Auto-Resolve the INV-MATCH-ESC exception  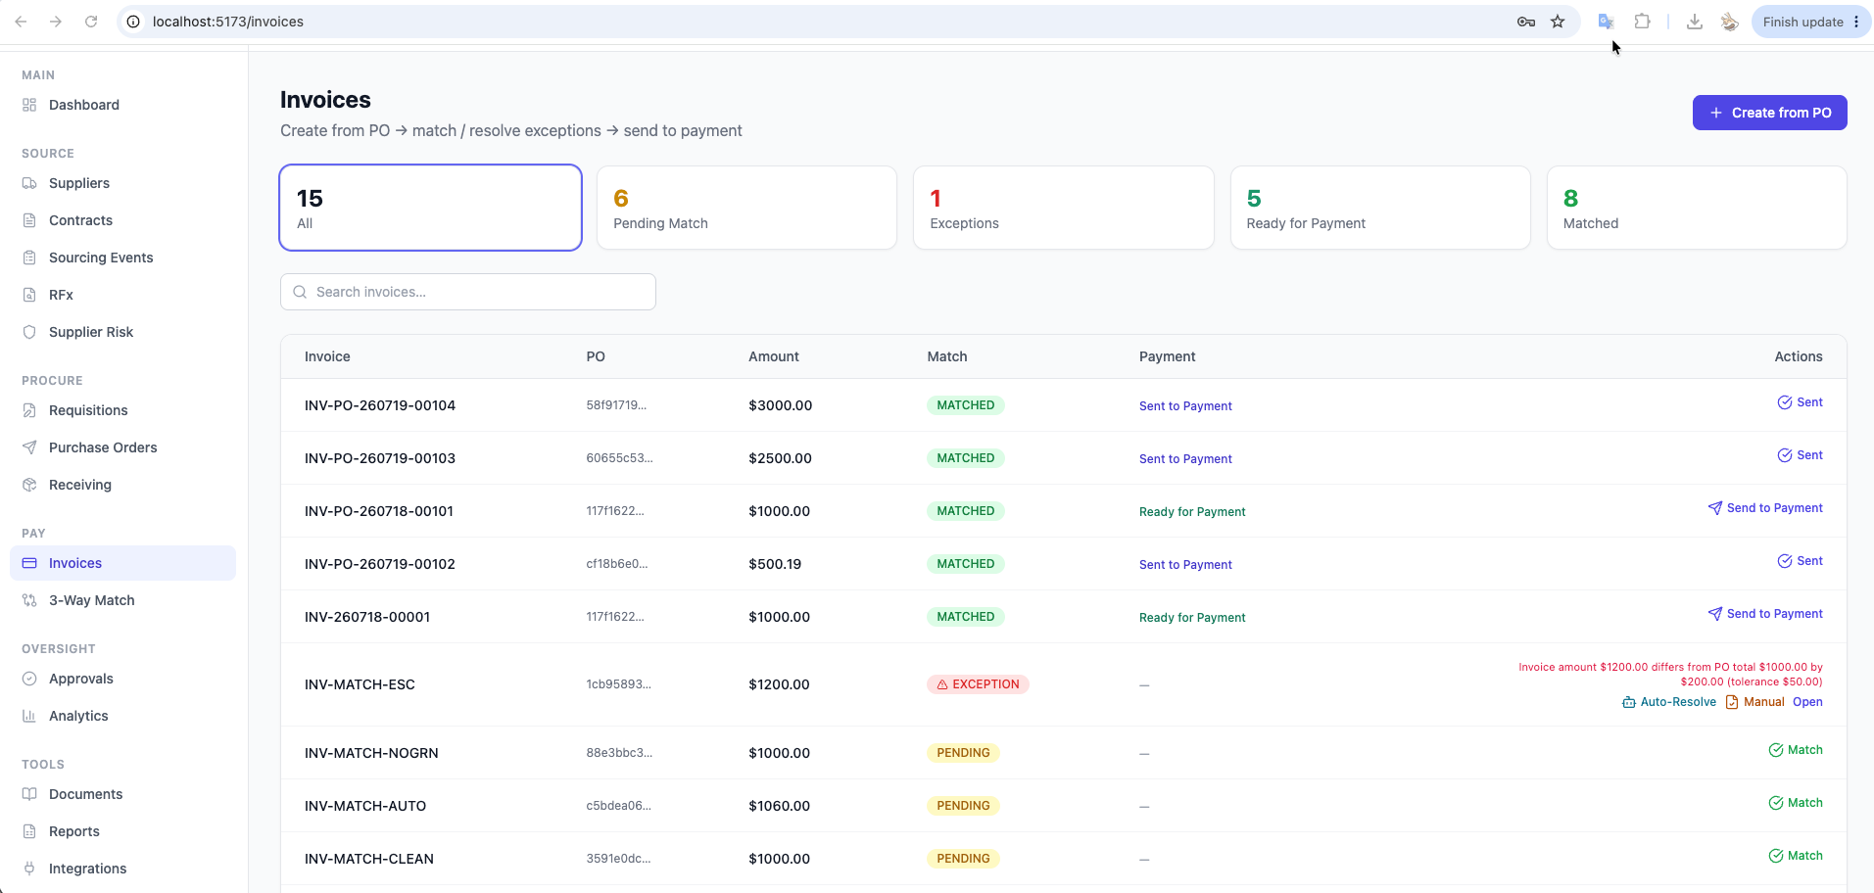1669,702
